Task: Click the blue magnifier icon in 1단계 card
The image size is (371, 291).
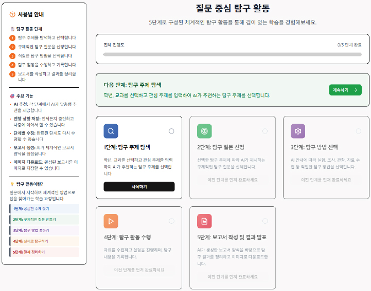Action: point(111,131)
